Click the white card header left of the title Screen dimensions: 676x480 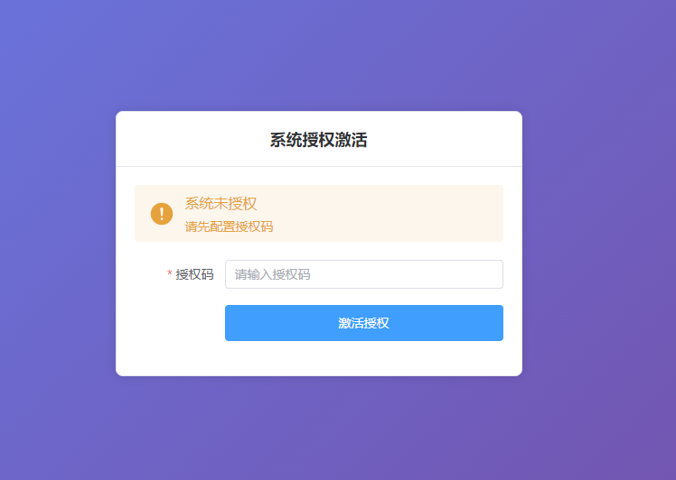click(192, 139)
